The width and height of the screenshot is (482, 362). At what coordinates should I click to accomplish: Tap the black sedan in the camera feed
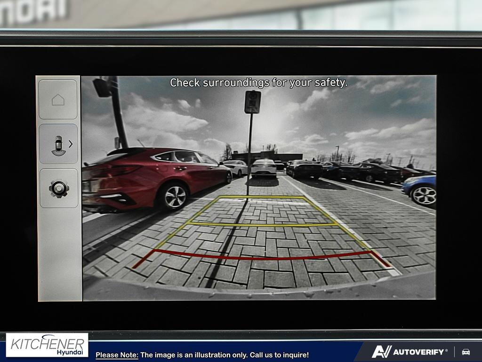[305, 169]
